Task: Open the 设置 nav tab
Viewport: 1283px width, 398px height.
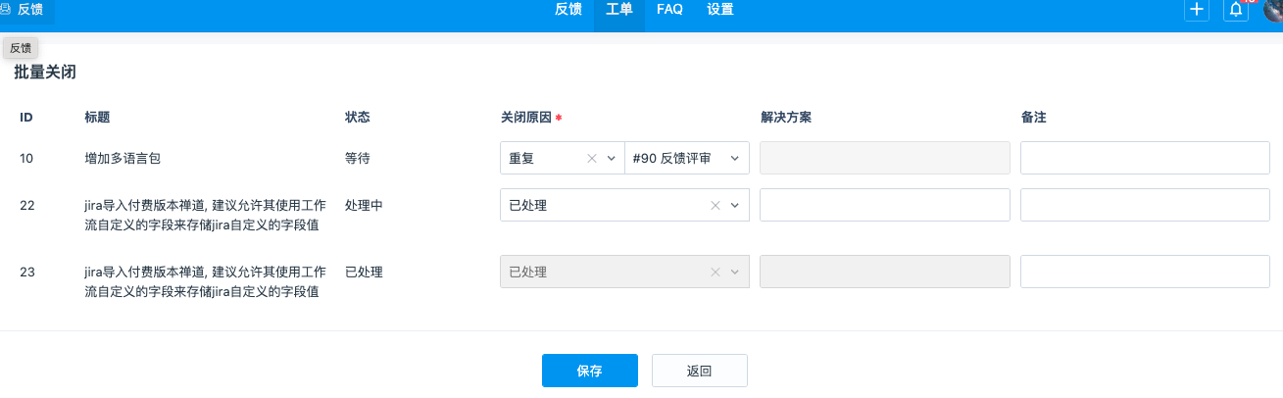Action: [x=720, y=10]
